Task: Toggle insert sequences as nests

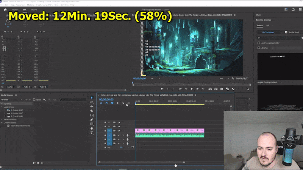Action: (x=101, y=103)
